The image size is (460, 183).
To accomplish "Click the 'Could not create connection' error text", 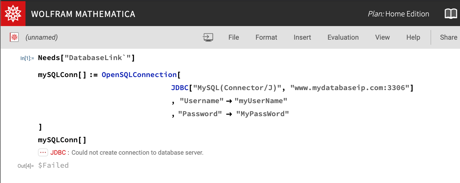I will (137, 153).
